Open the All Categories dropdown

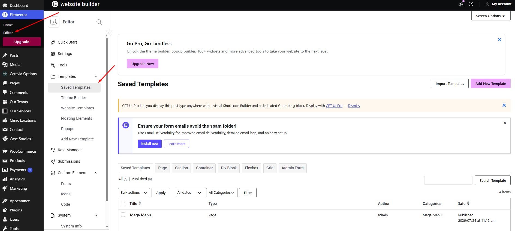click(222, 193)
